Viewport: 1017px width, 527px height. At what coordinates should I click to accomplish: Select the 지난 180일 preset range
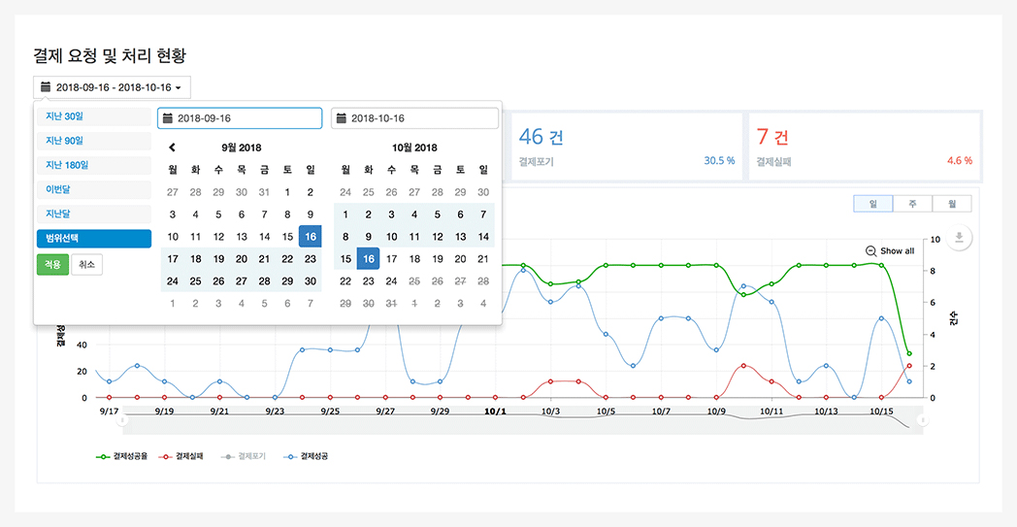click(93, 165)
